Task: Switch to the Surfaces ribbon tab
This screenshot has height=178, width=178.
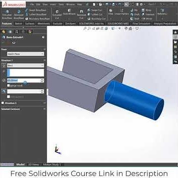Action: point(30,24)
